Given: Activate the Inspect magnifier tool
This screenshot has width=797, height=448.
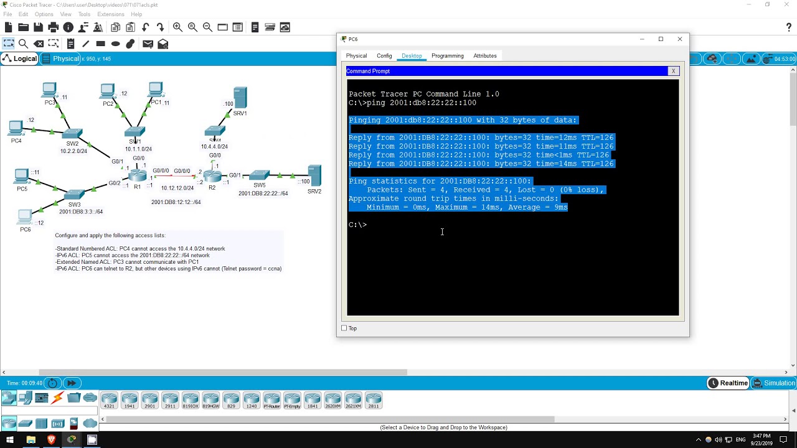Looking at the screenshot, I should [x=23, y=44].
